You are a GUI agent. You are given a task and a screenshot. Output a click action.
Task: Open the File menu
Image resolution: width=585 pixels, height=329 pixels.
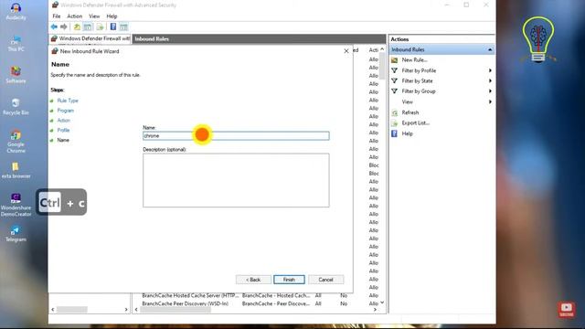[57, 16]
